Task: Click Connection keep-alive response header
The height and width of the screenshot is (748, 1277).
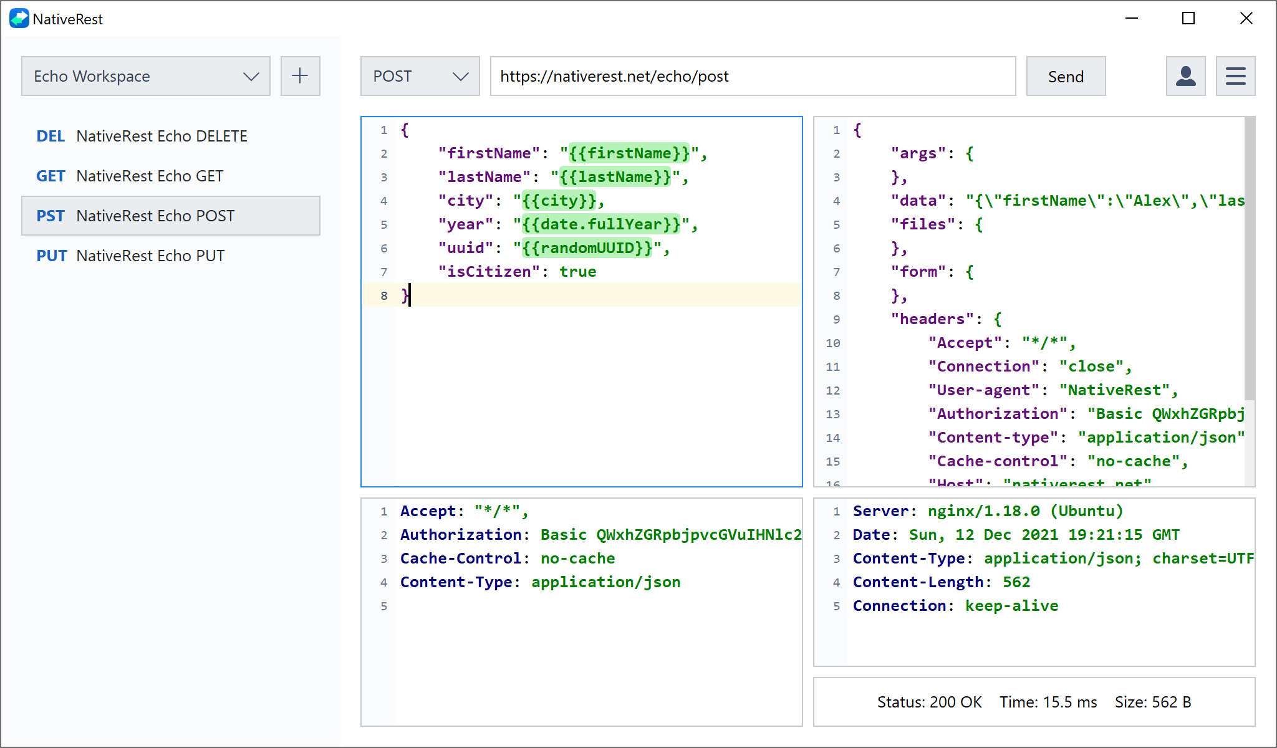Action: click(x=955, y=606)
